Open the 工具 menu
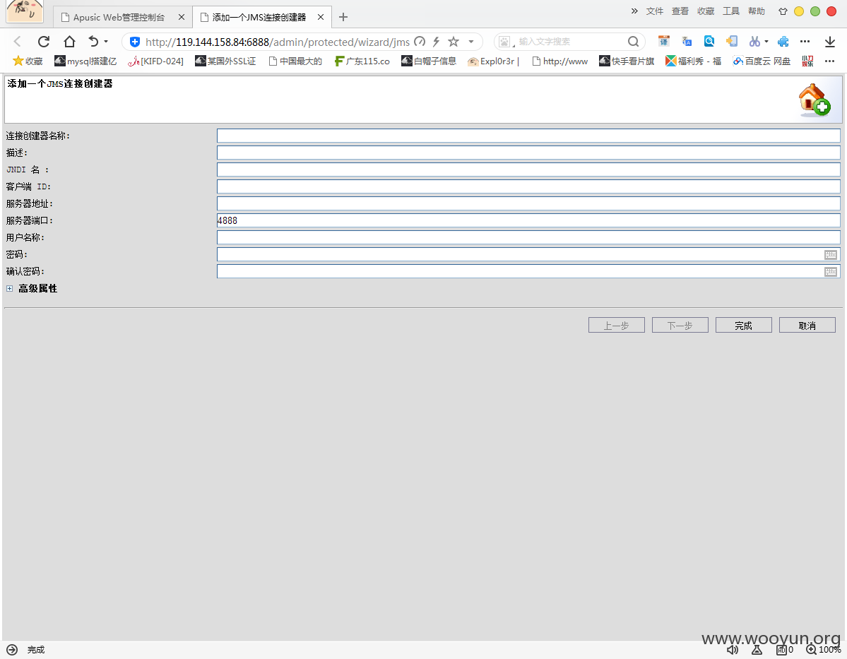 tap(731, 11)
